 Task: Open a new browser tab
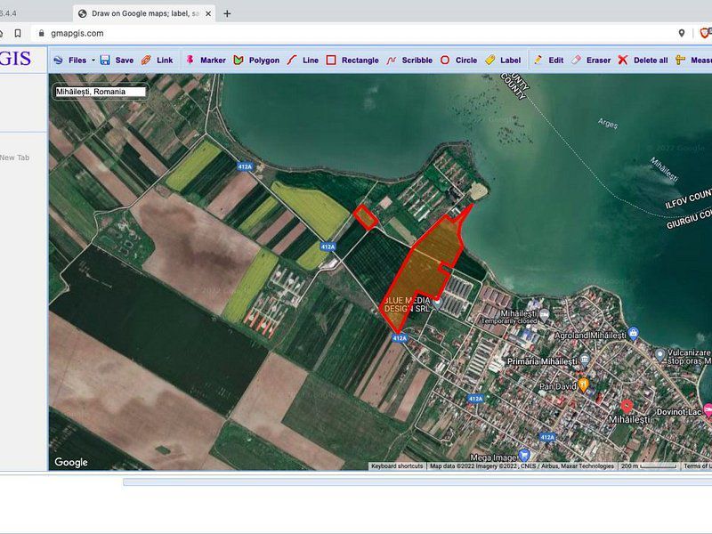click(x=227, y=13)
